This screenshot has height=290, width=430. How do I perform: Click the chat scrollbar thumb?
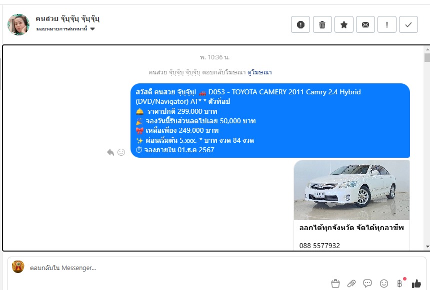pos(427,57)
